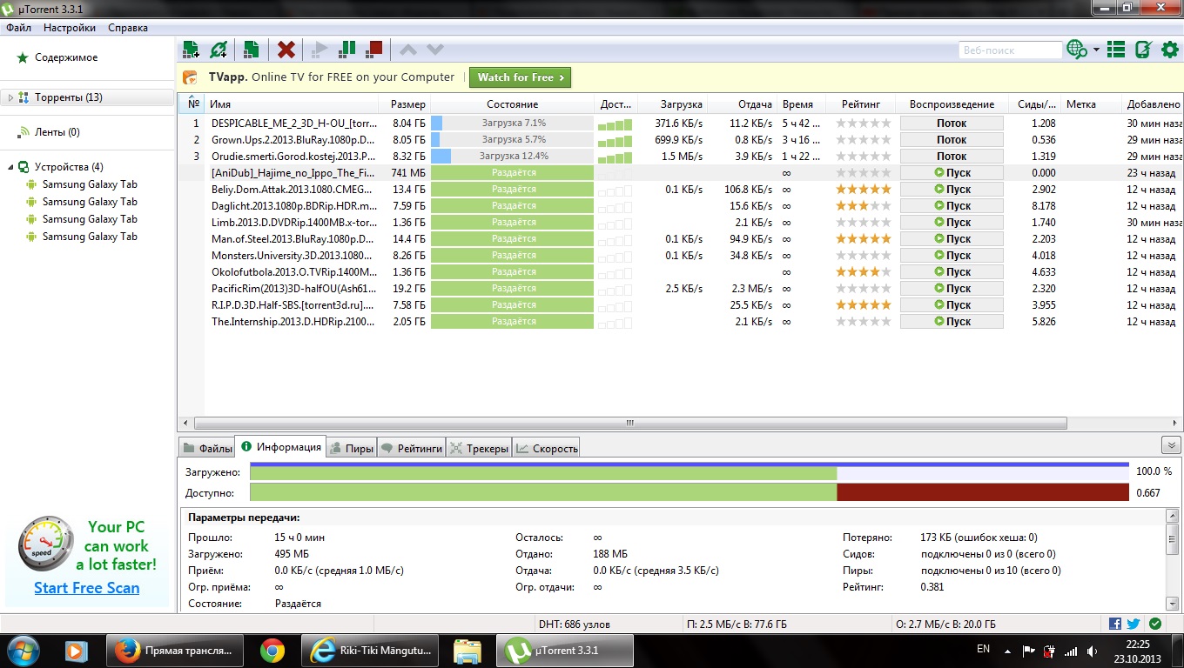Click the Start Free Scan link
Viewport: 1184px width, 668px height.
click(x=86, y=588)
